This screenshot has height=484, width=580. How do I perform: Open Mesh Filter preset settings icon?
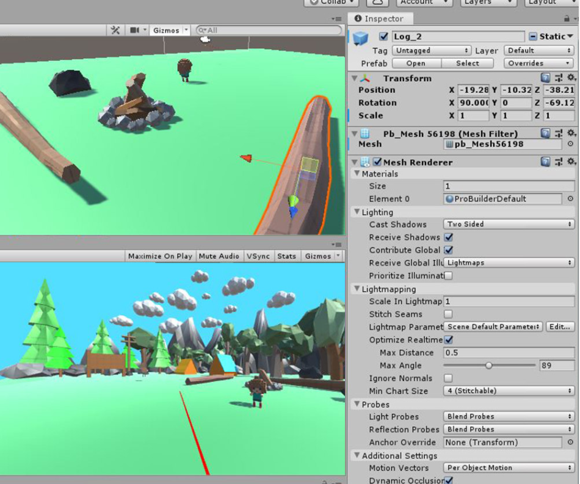558,133
